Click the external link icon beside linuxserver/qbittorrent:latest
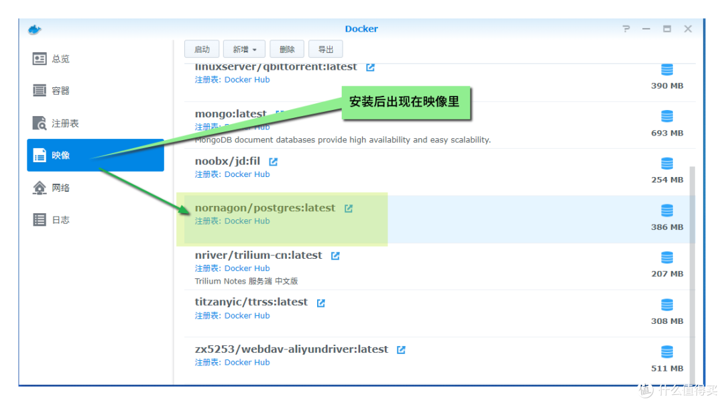The height and width of the screenshot is (405, 724). tap(370, 67)
